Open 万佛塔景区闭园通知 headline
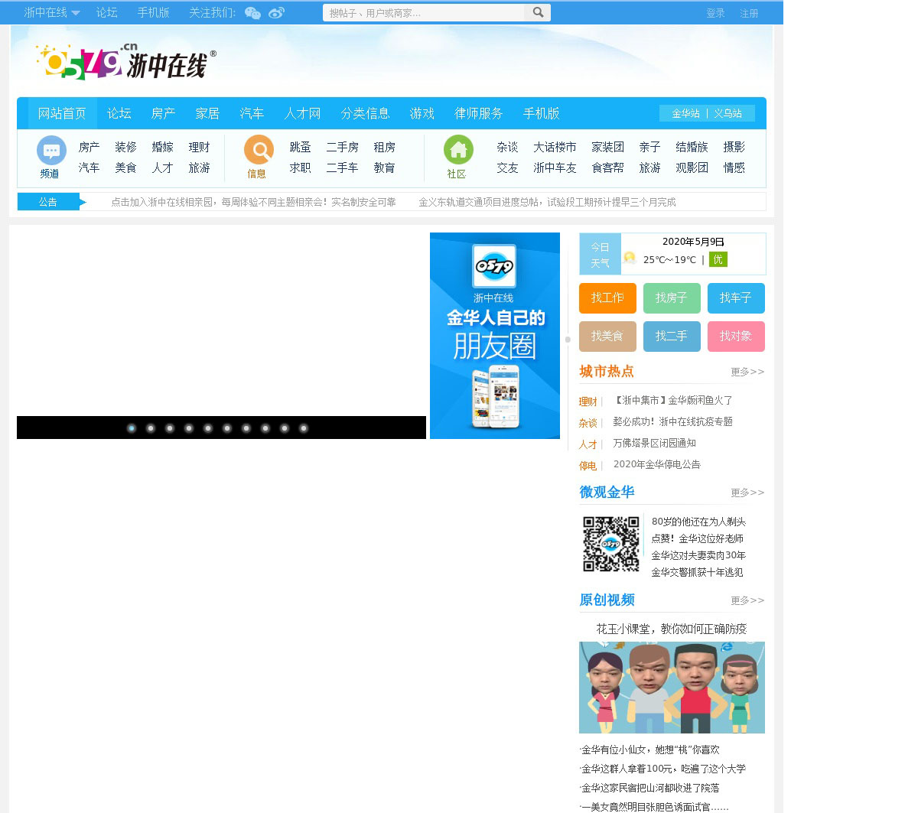918x813 pixels. click(655, 443)
